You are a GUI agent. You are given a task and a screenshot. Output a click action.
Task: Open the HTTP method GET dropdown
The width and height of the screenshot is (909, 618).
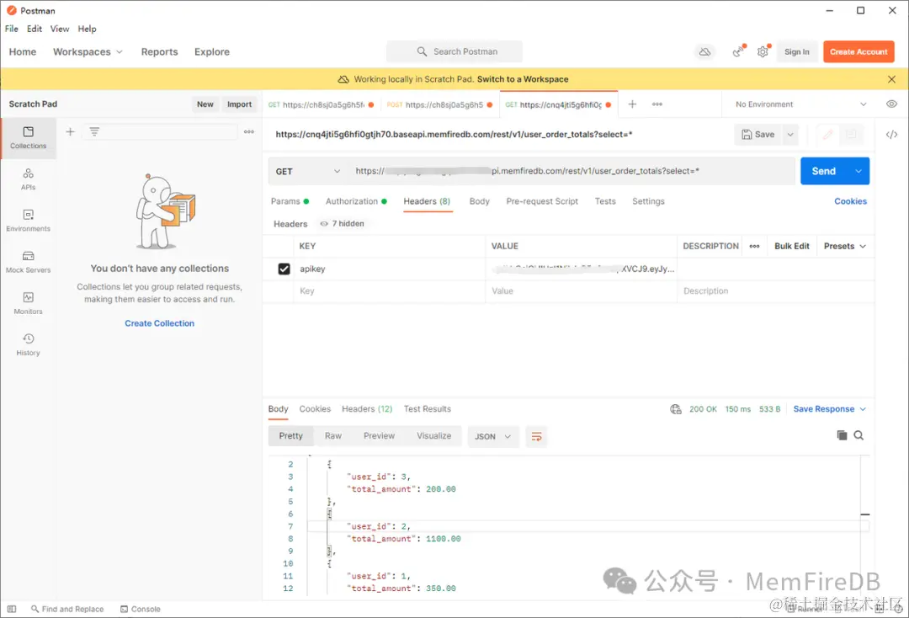[x=308, y=172]
